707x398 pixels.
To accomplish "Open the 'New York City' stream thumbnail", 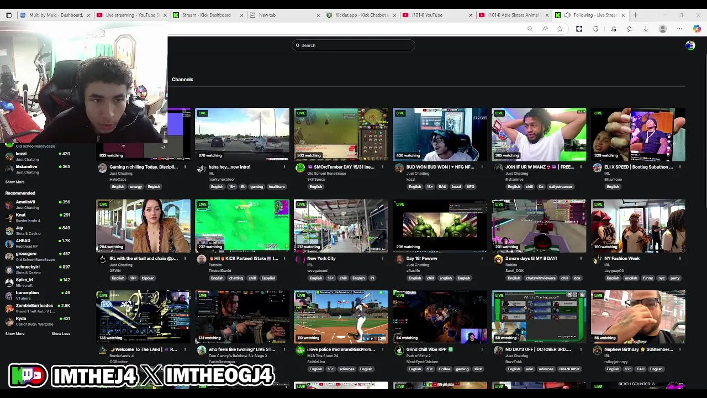I will [341, 226].
